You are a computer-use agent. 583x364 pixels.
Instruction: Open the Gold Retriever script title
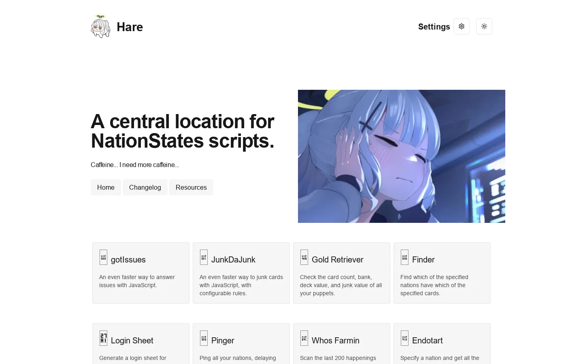(338, 260)
